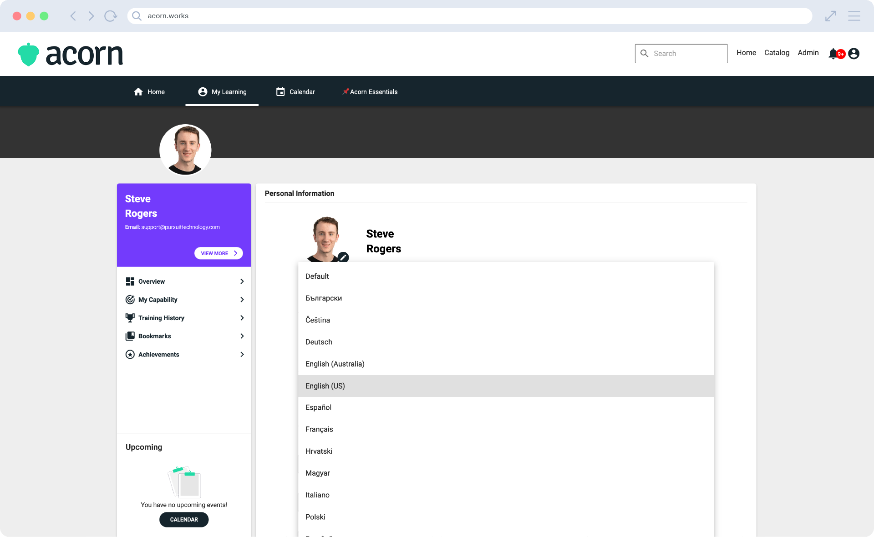Open the user account avatar icon
874x537 pixels.
[854, 54]
